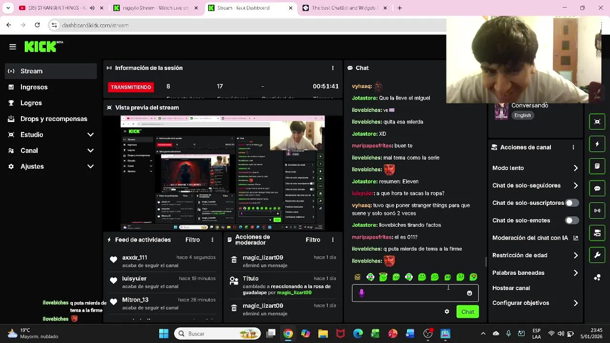610x343 pixels.
Task: Toggle Chat de solo-suscriptores switch
Action: tap(572, 203)
